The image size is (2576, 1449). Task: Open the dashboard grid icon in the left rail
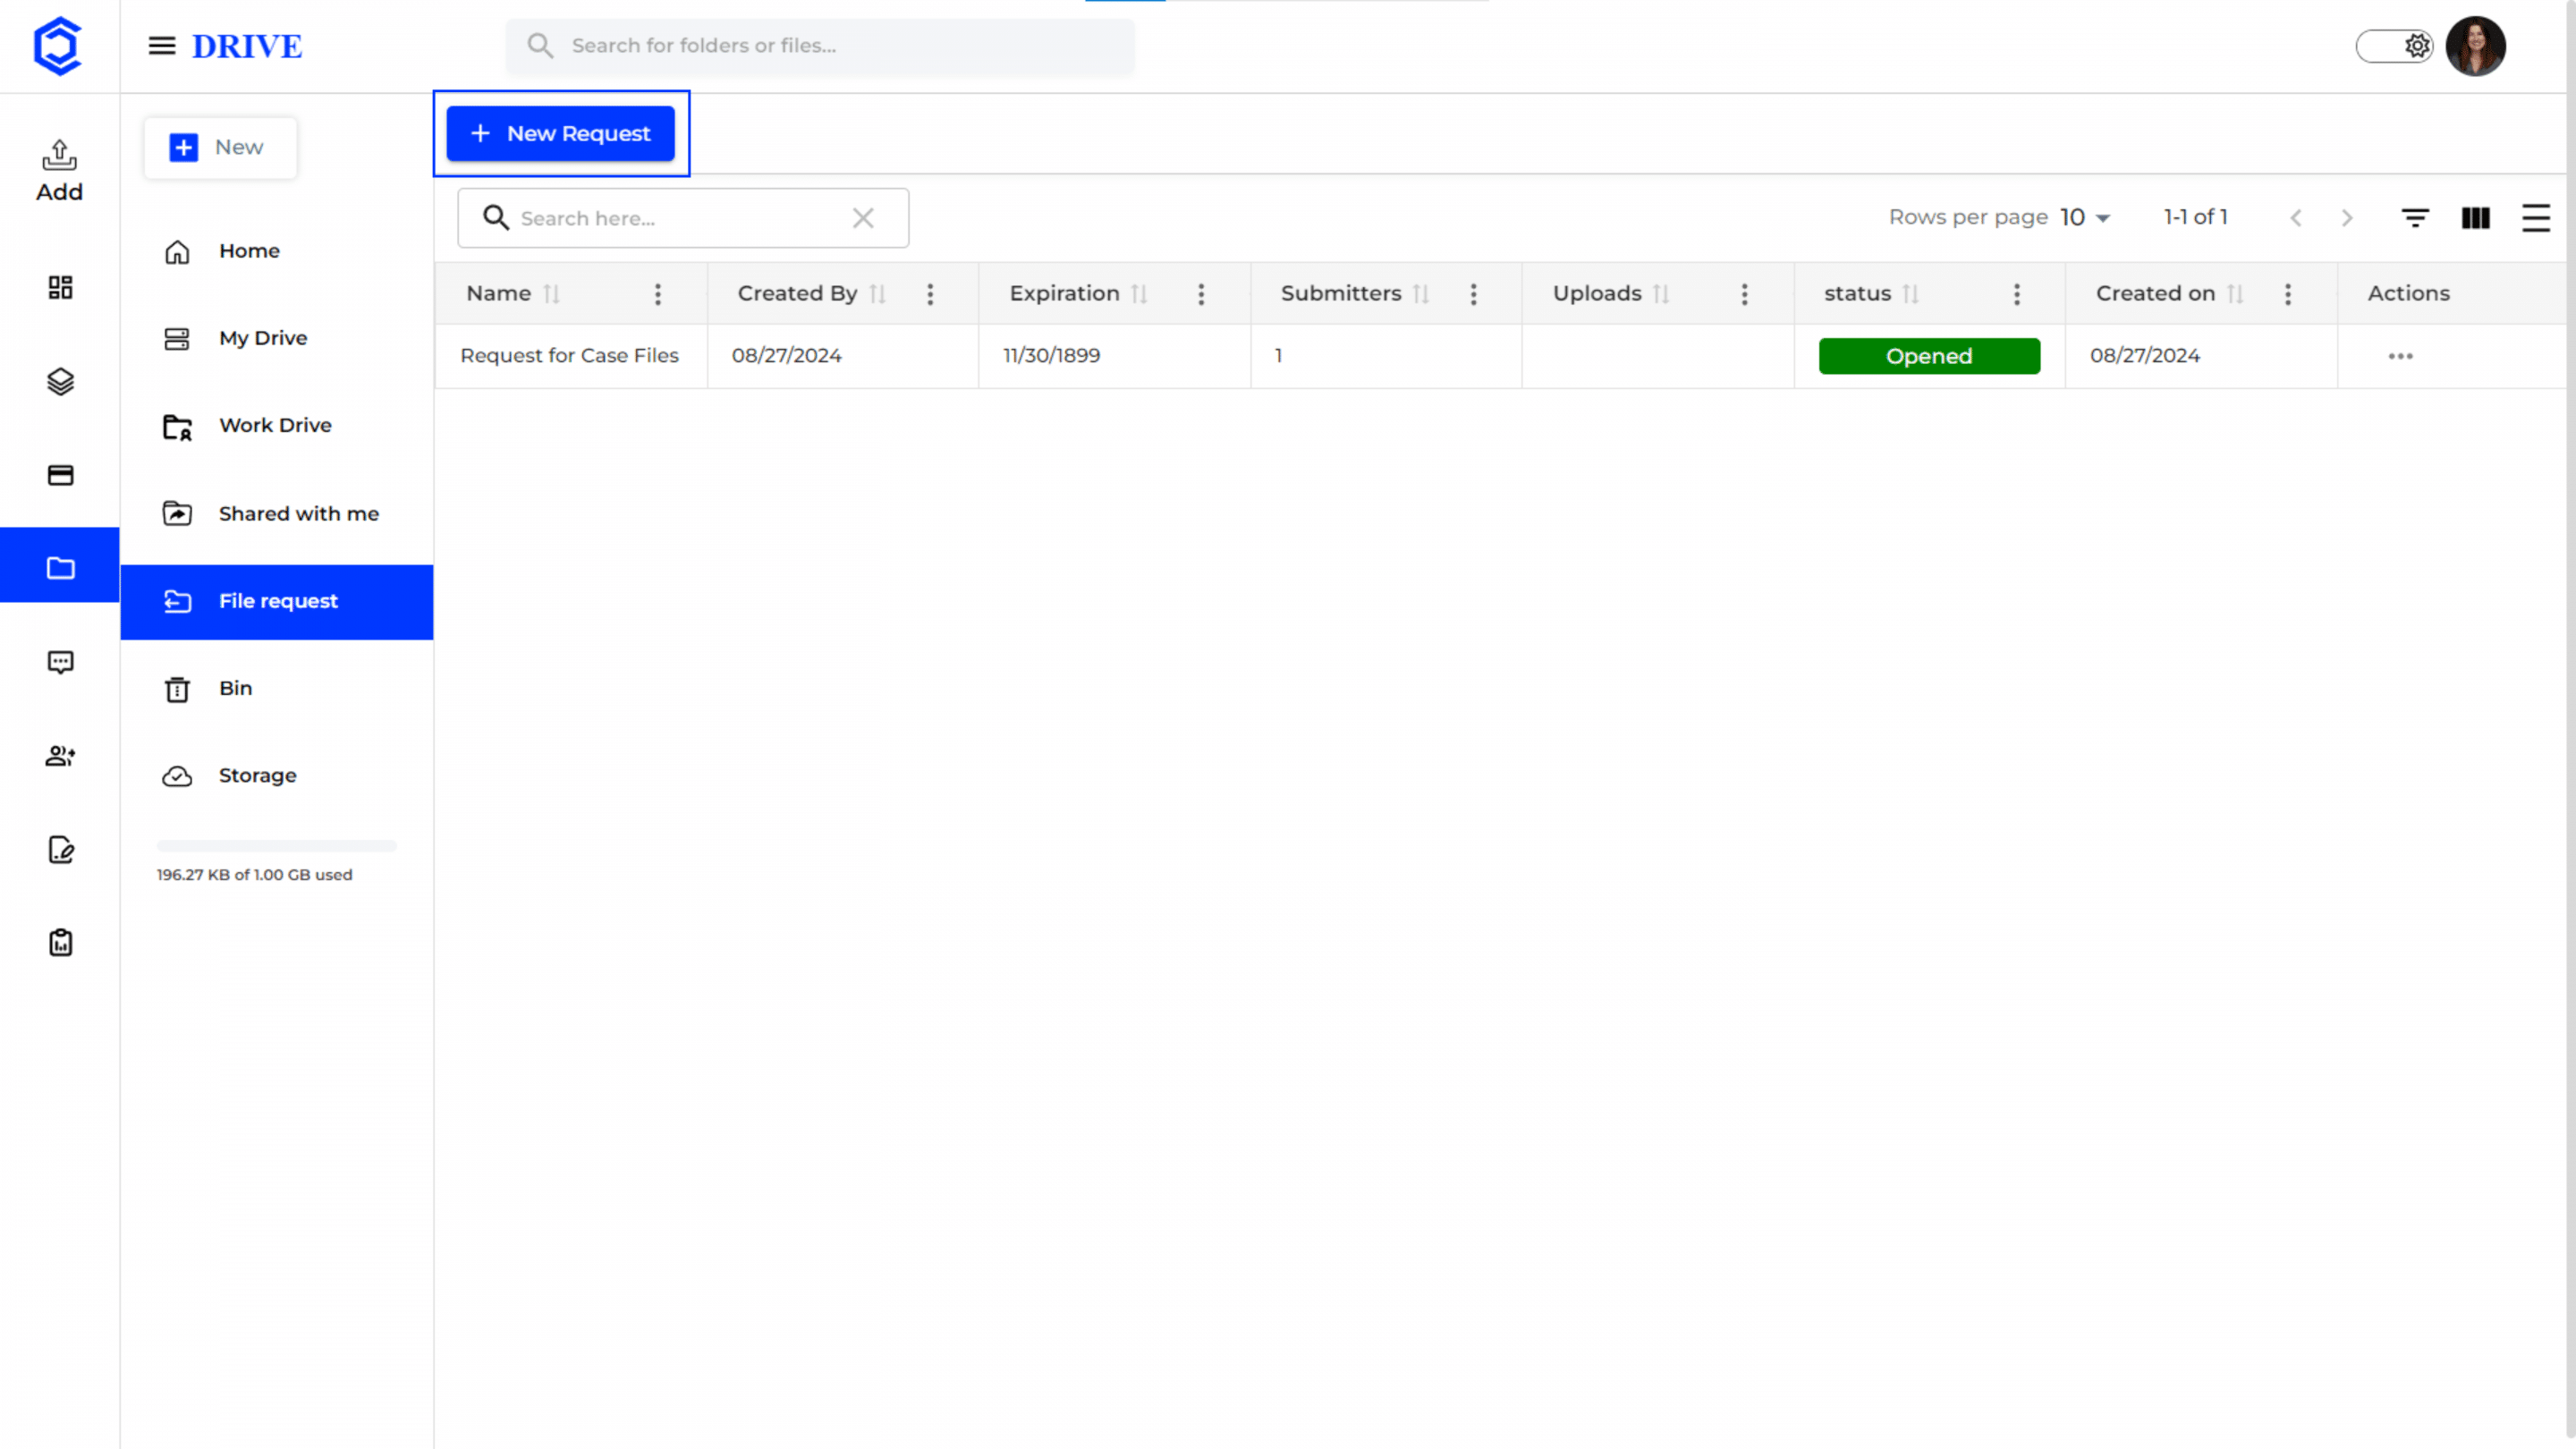pos(60,288)
